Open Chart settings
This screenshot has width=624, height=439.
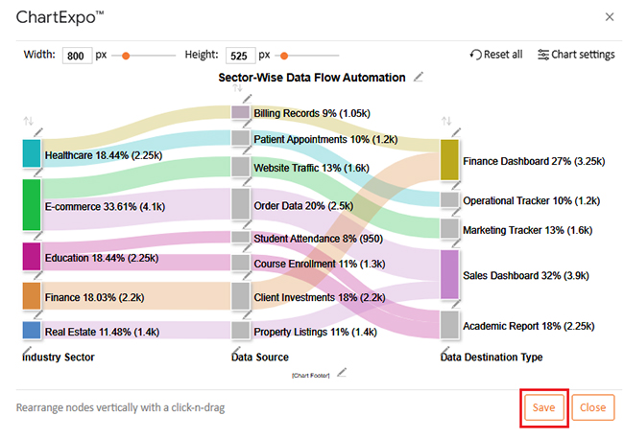576,55
